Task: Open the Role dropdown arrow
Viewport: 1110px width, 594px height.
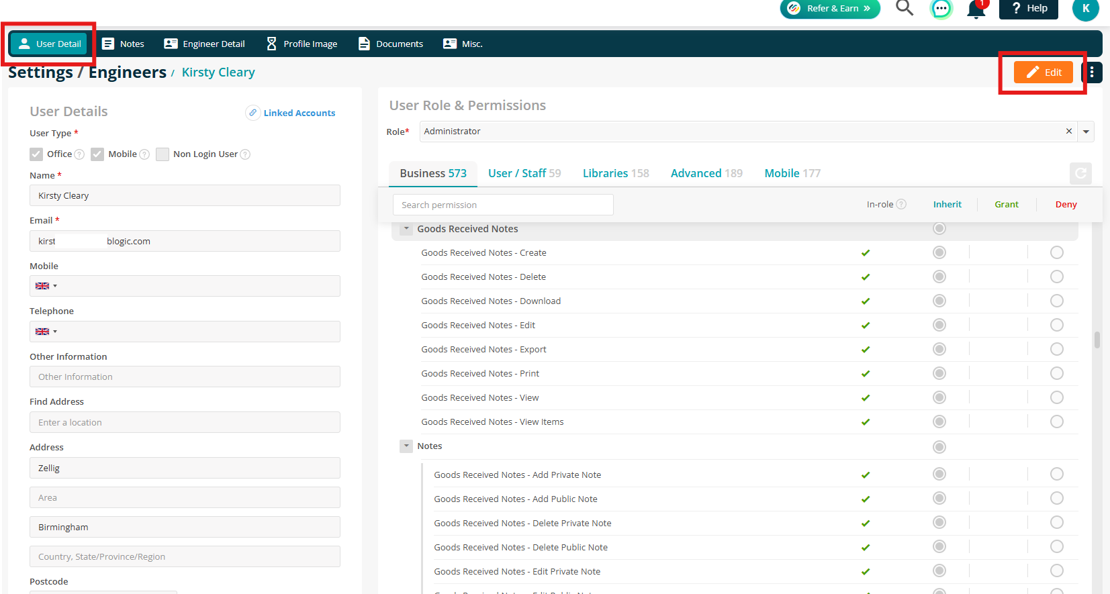Action: point(1086,132)
